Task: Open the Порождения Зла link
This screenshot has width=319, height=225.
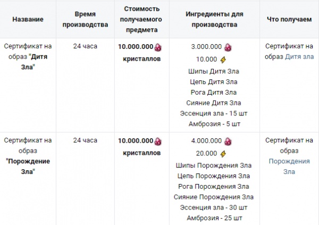Action: click(289, 166)
